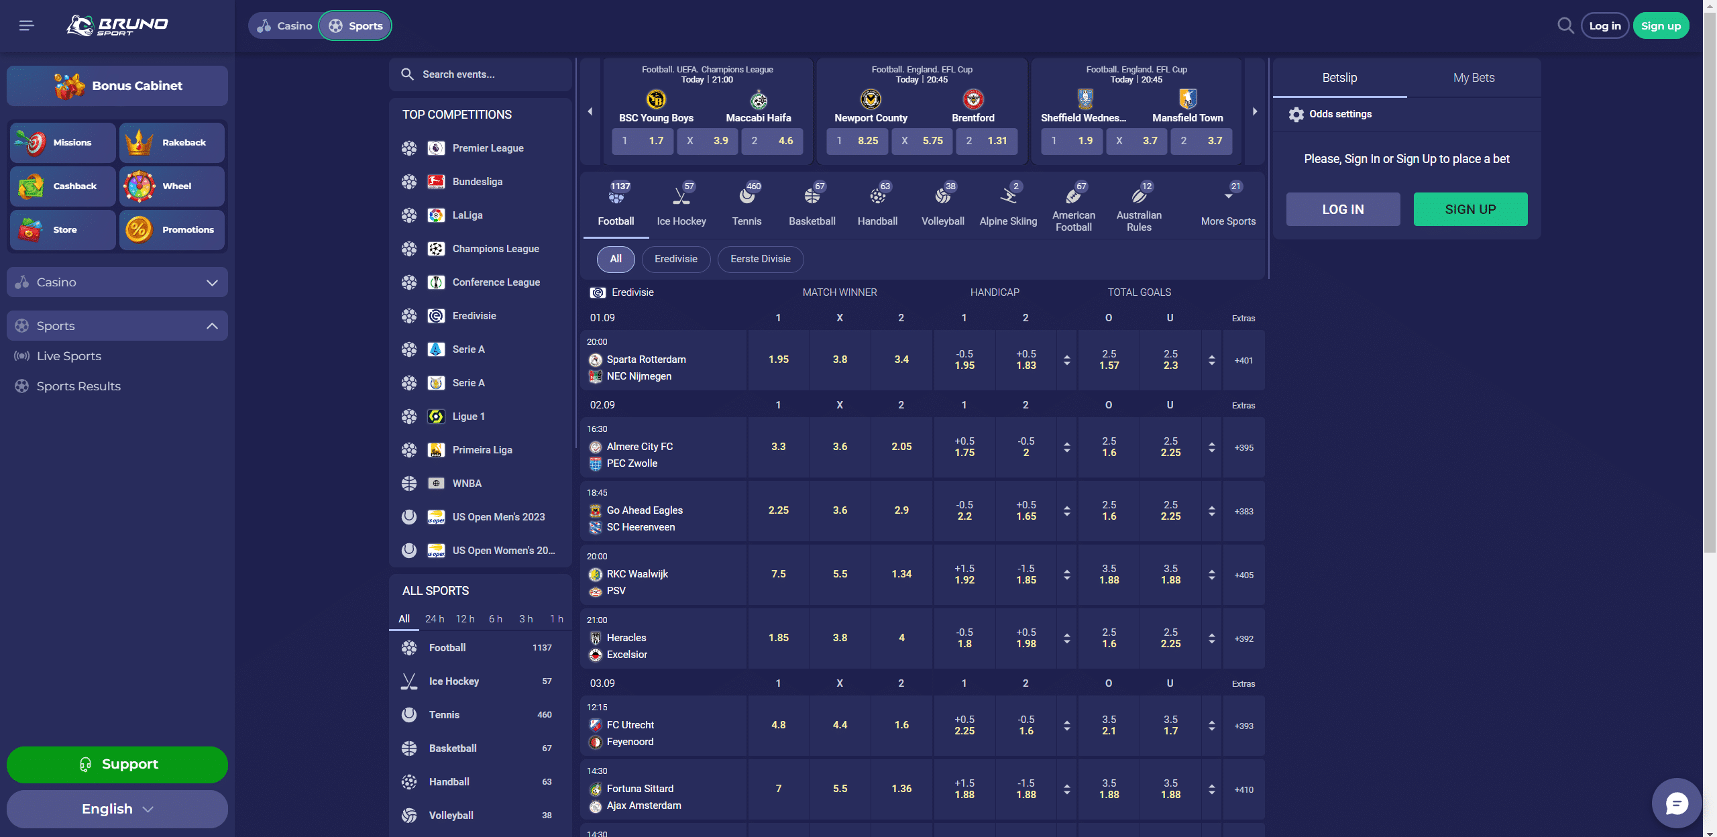
Task: Select American Football icon tab
Action: click(1074, 205)
